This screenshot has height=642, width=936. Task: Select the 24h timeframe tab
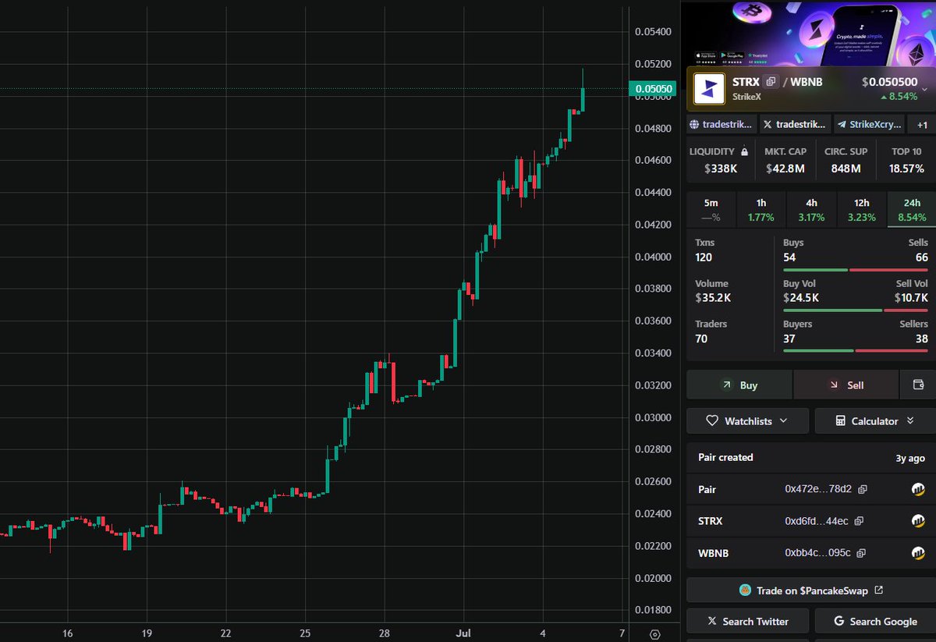pos(911,210)
